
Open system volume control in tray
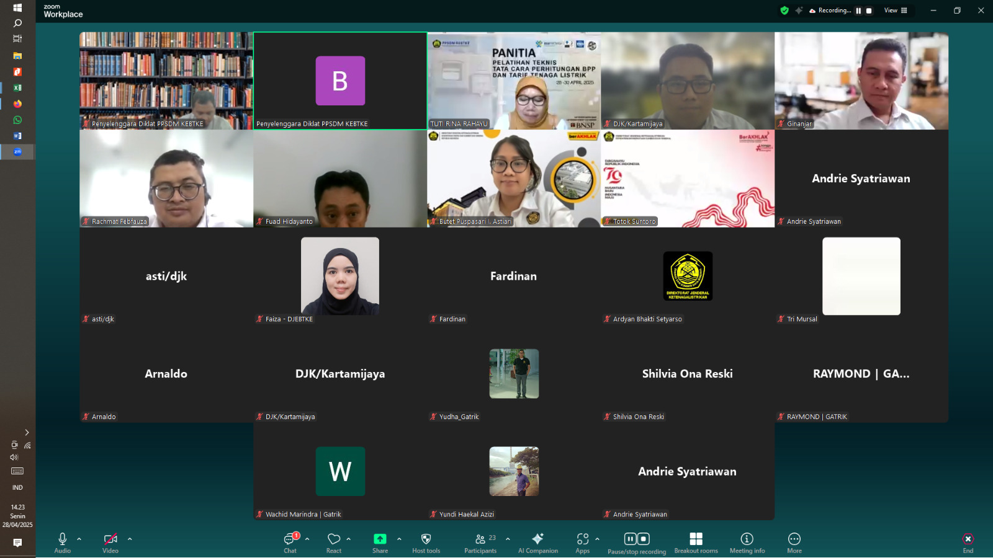14,458
